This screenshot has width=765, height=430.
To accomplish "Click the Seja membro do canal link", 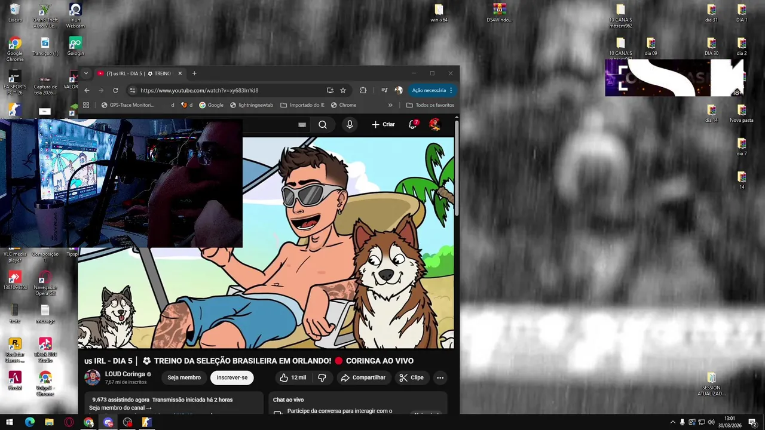I will [x=120, y=408].
